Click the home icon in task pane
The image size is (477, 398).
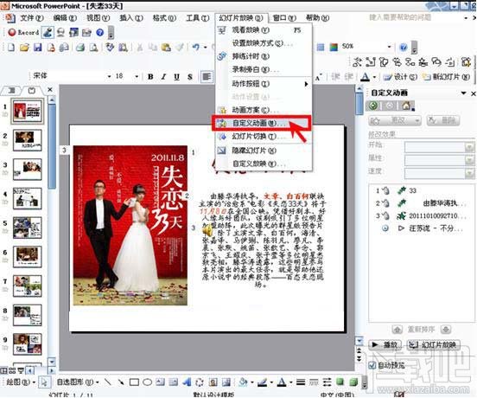pyautogui.click(x=406, y=106)
